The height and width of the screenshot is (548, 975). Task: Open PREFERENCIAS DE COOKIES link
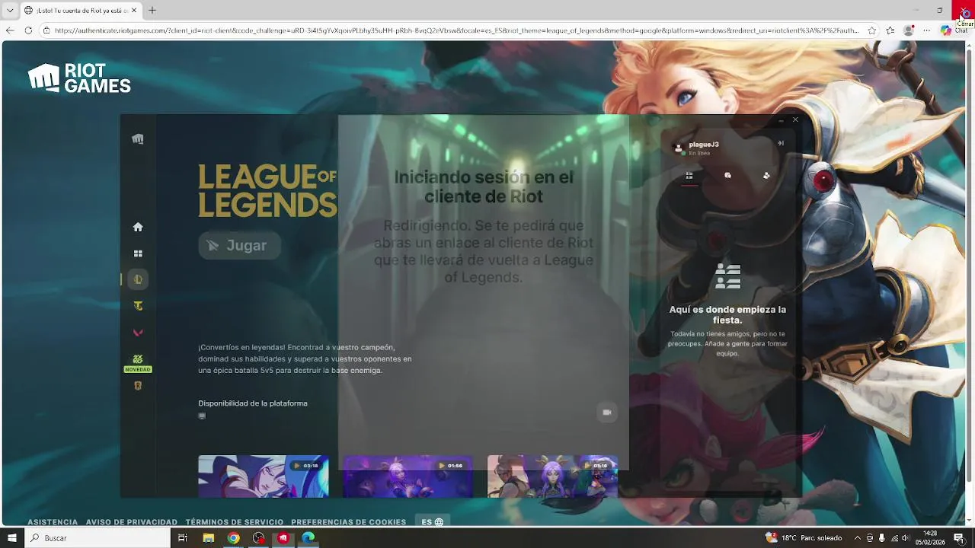(x=349, y=522)
